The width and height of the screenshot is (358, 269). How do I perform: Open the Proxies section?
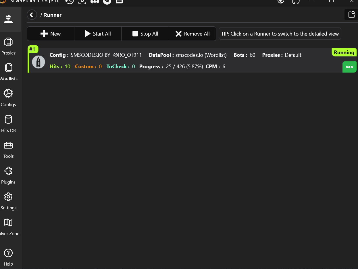[8, 46]
